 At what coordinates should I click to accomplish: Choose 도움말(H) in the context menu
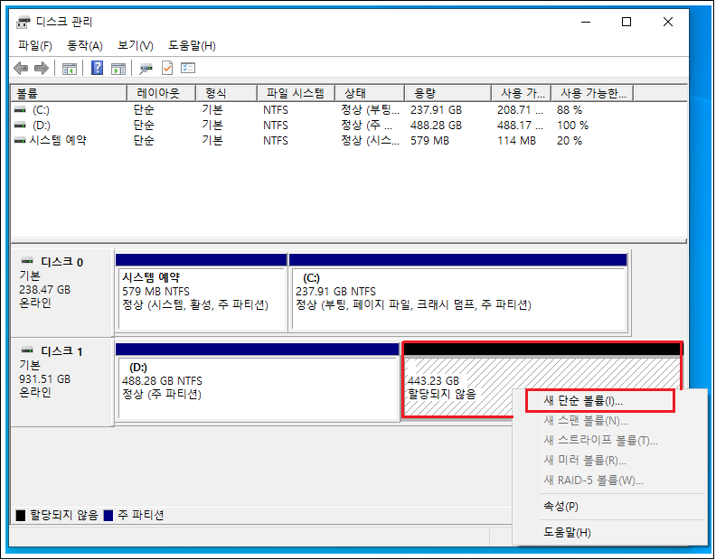567,532
